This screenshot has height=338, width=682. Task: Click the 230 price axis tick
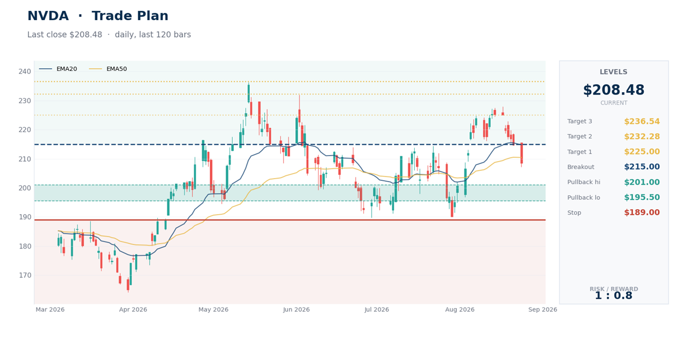(24, 101)
